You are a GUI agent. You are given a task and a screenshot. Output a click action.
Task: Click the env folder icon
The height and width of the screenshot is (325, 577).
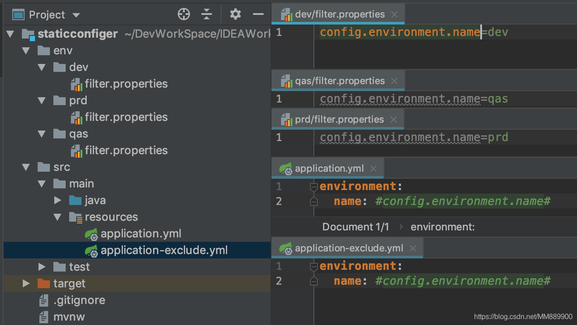coord(44,50)
